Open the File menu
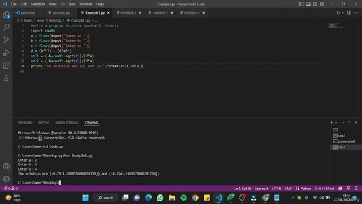 click(14, 4)
